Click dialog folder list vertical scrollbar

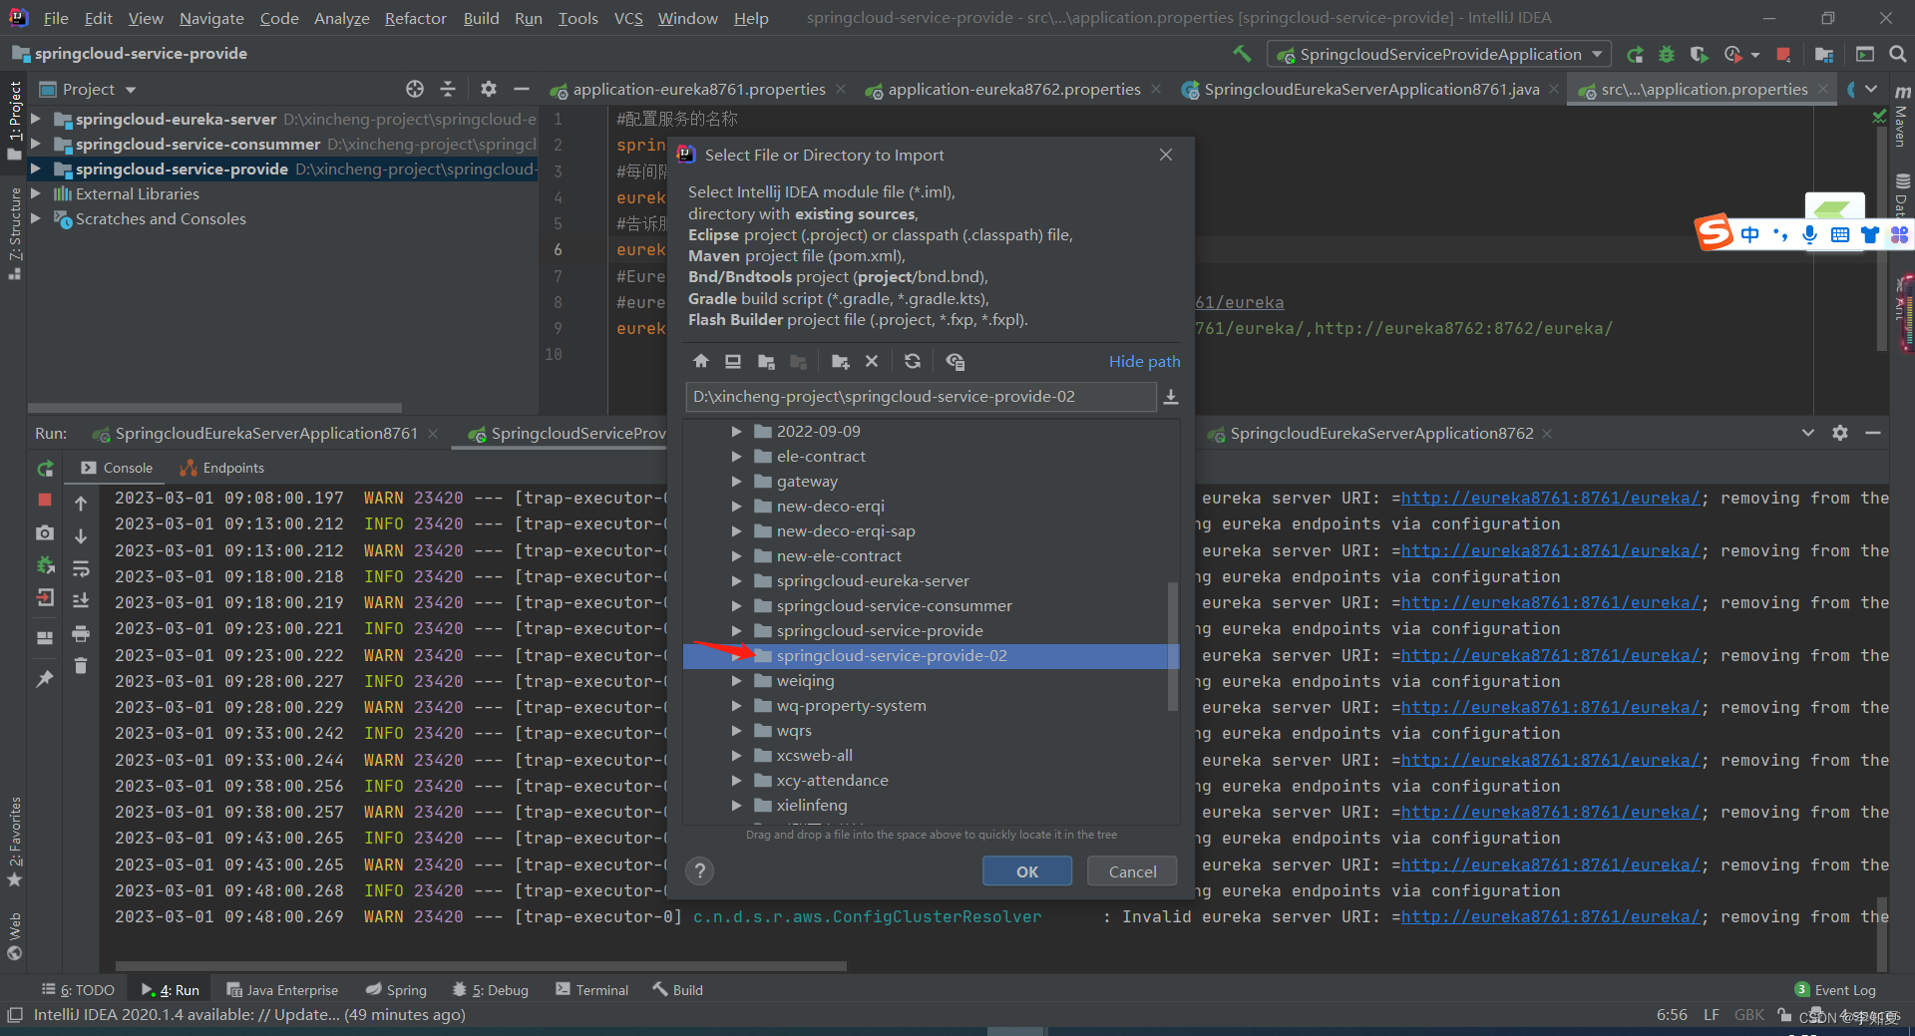click(1172, 646)
